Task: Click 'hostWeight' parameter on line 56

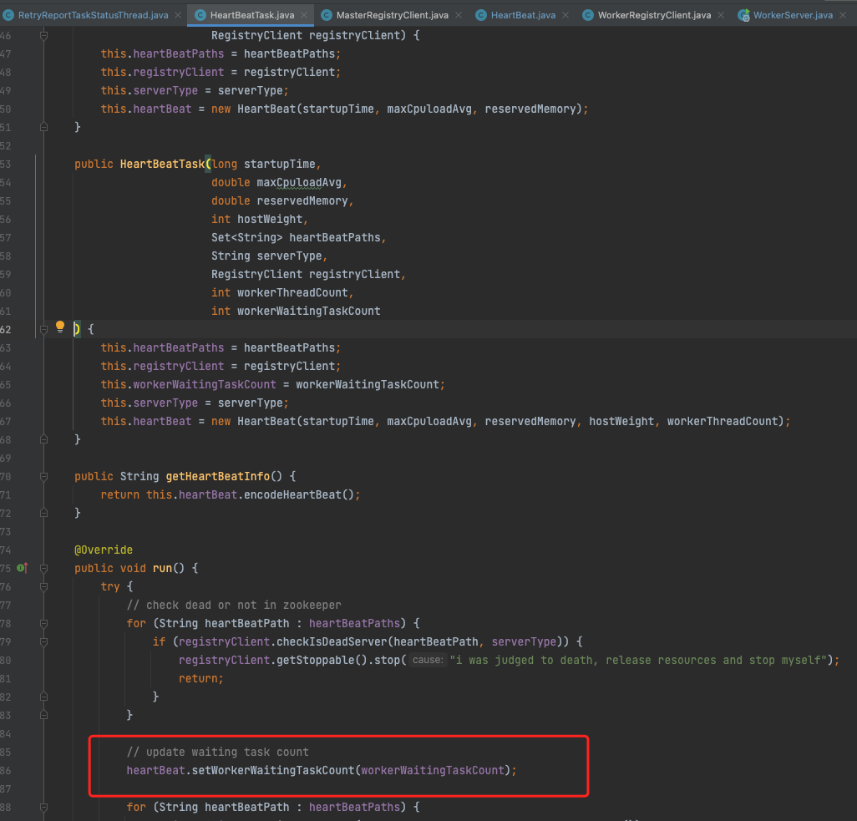Action: pos(270,219)
